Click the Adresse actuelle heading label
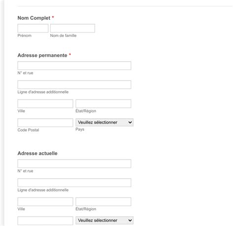Viewport: 233px width, 226px height. click(37, 153)
